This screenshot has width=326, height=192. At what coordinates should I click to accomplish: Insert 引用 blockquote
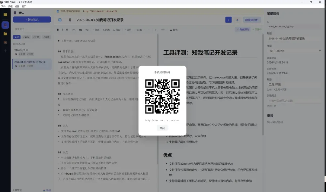[128, 30]
